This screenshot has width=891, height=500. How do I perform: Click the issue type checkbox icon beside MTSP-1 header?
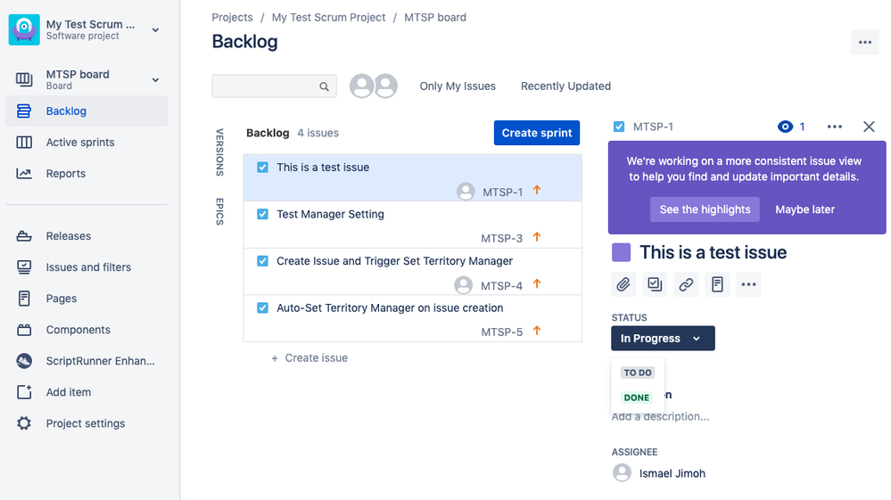[x=619, y=127]
